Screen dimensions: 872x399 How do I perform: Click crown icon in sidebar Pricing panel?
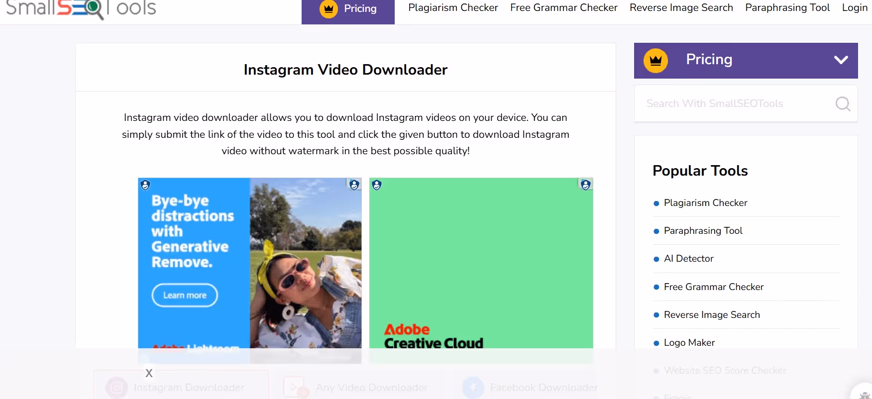[655, 61]
